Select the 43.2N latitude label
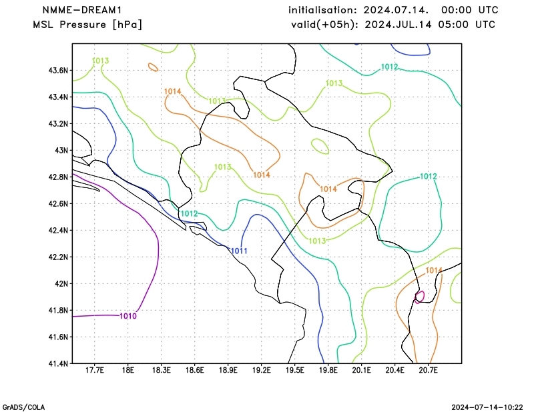The image size is (534, 412). [x=58, y=124]
